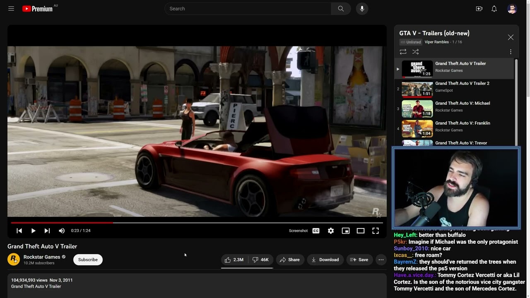Viewport: 530px width, 298px height.
Task: Select Grand Theft Auto V: Michael
Action: [454, 108]
